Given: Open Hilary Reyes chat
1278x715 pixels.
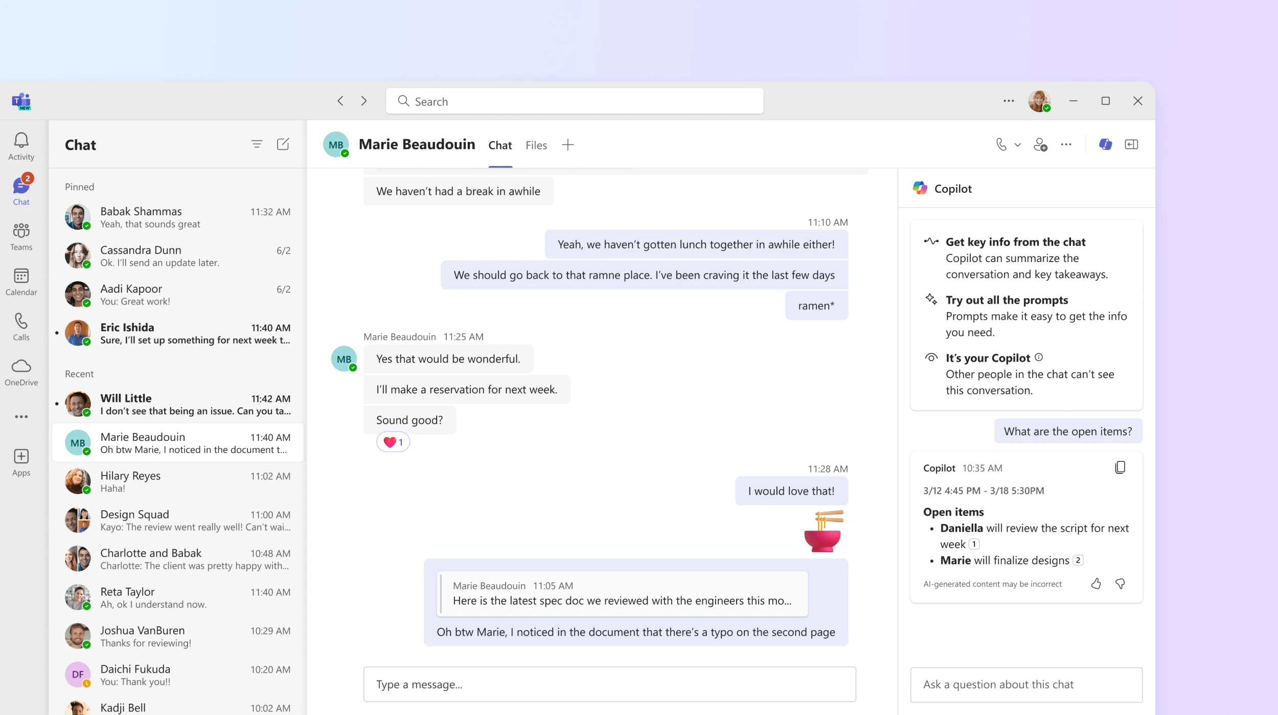Looking at the screenshot, I should click(178, 482).
